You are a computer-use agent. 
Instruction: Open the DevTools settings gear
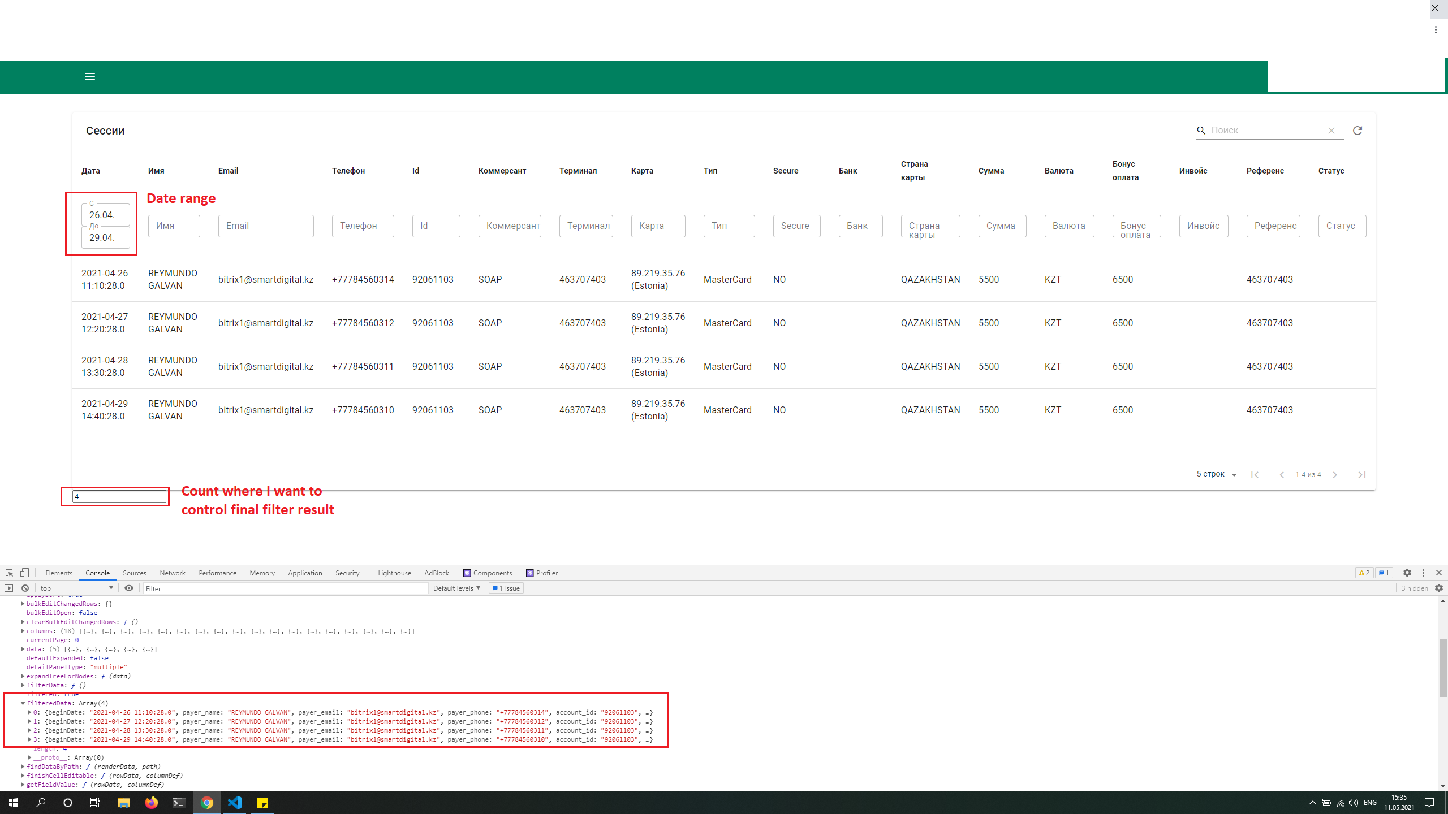[x=1407, y=573]
